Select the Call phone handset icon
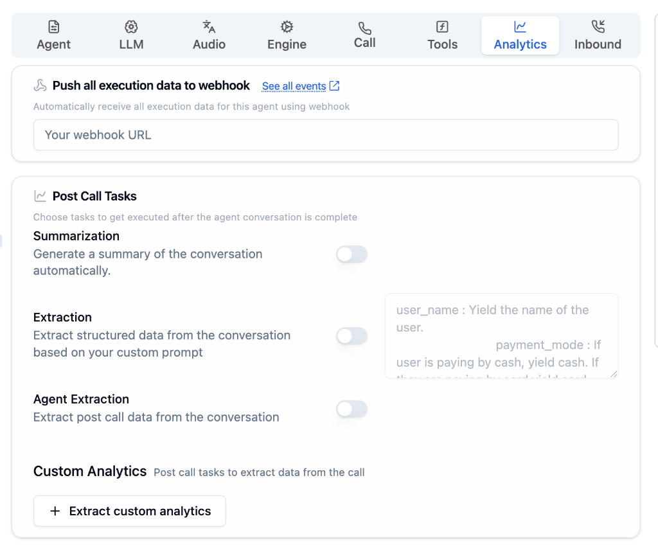The image size is (658, 550). [364, 28]
